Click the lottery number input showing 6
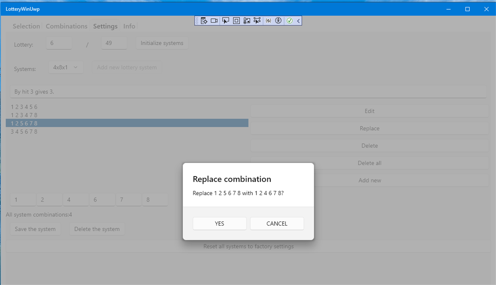 (59, 43)
